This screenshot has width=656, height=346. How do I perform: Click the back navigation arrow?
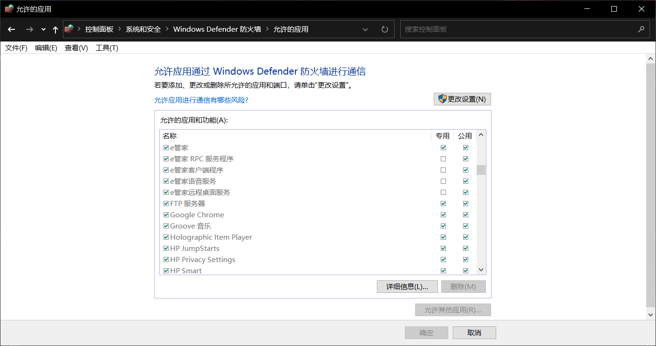[11, 29]
